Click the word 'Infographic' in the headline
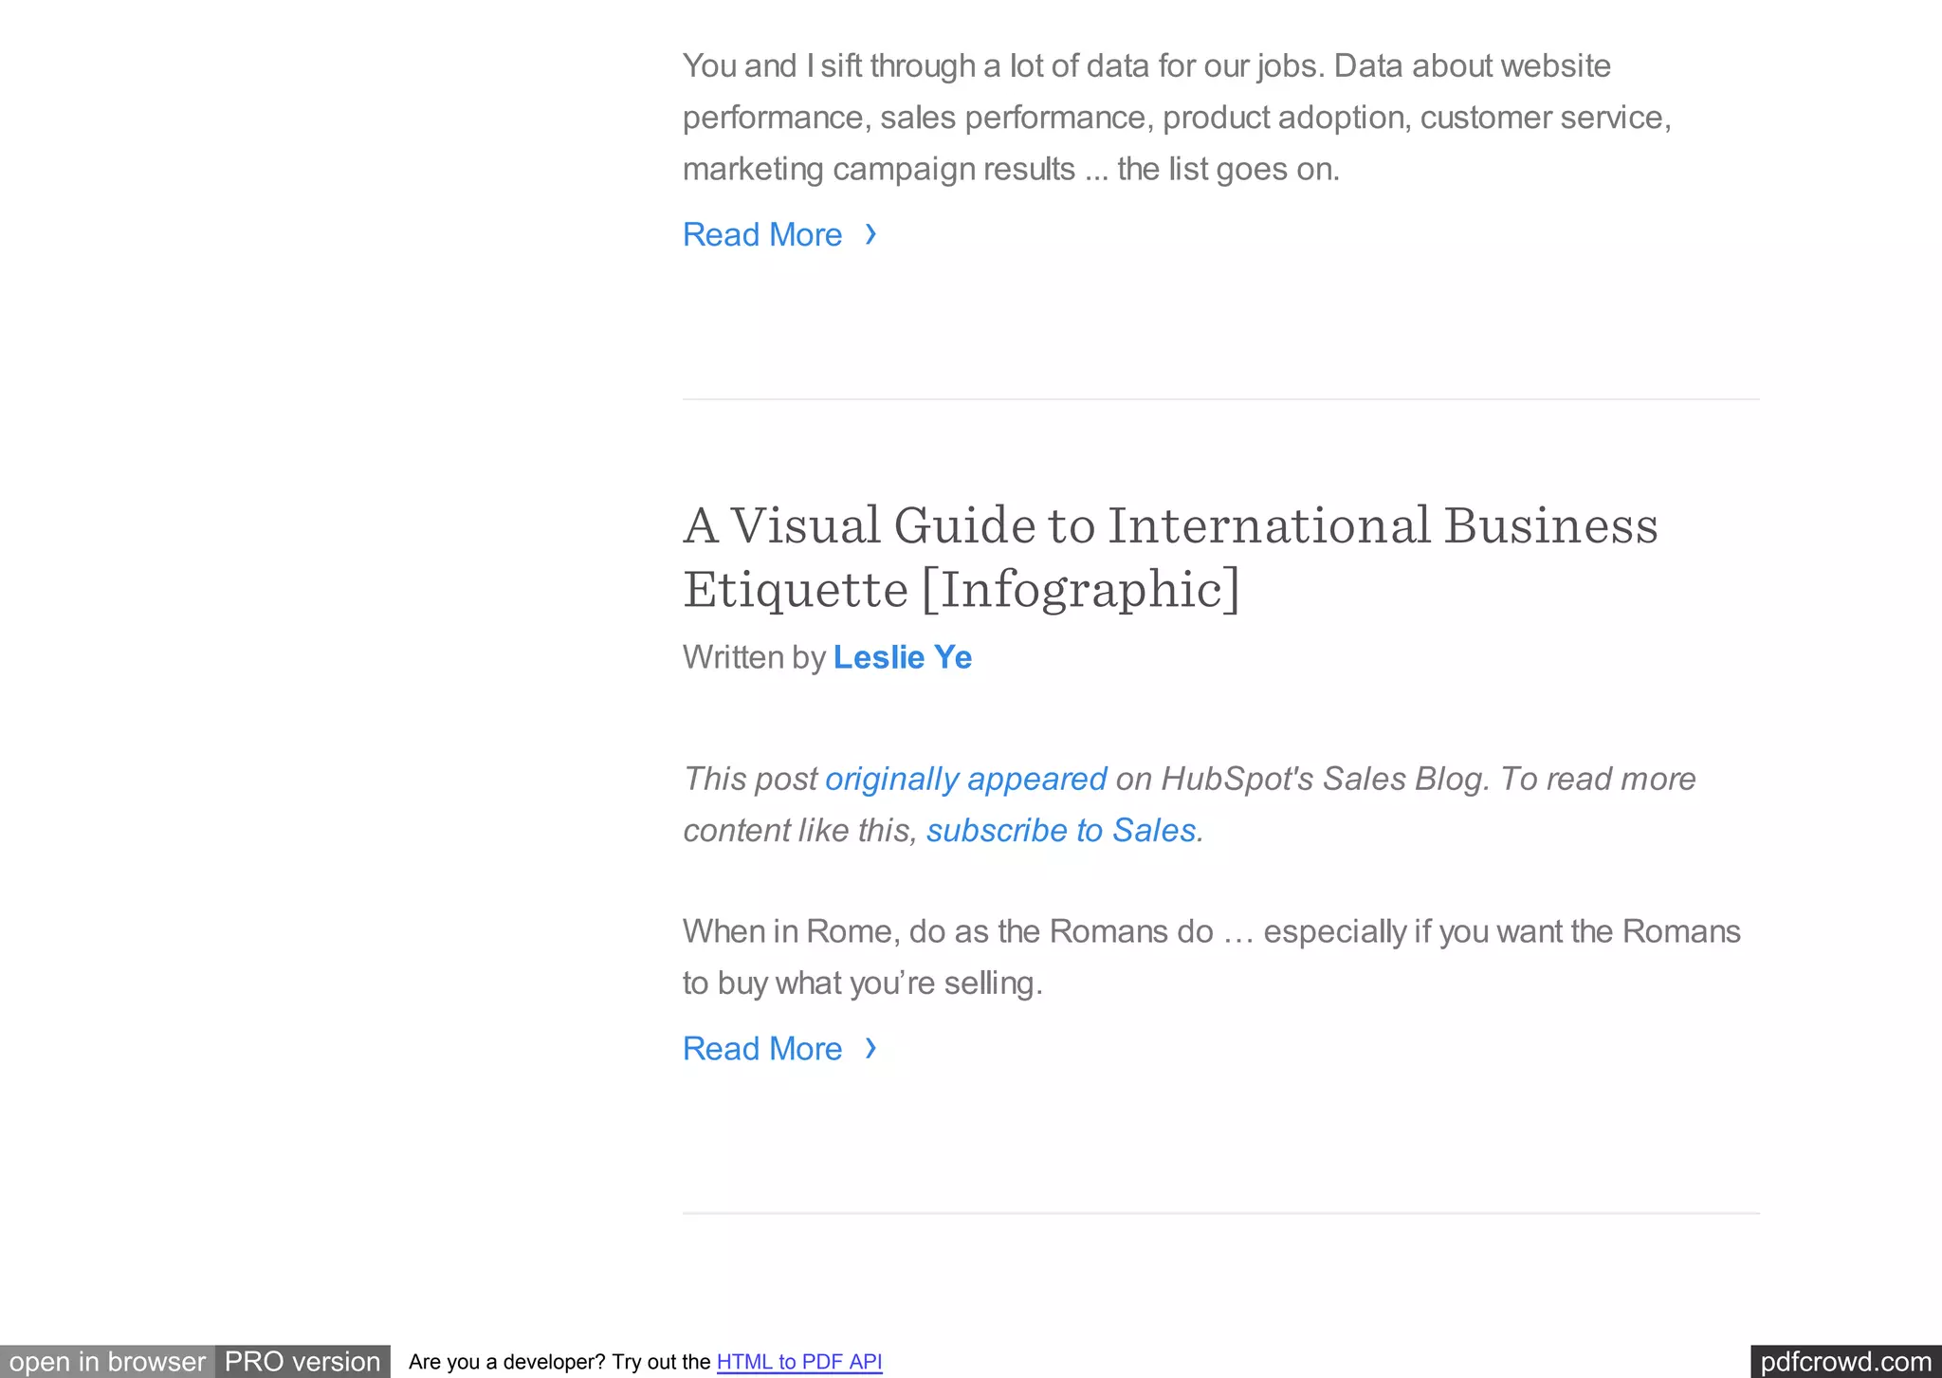The width and height of the screenshot is (1942, 1378). point(1080,590)
